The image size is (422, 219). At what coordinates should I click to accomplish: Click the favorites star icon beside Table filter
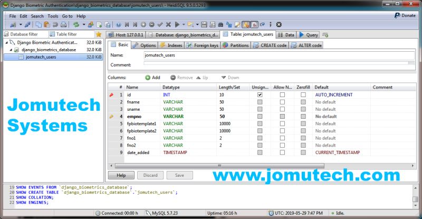coord(99,34)
